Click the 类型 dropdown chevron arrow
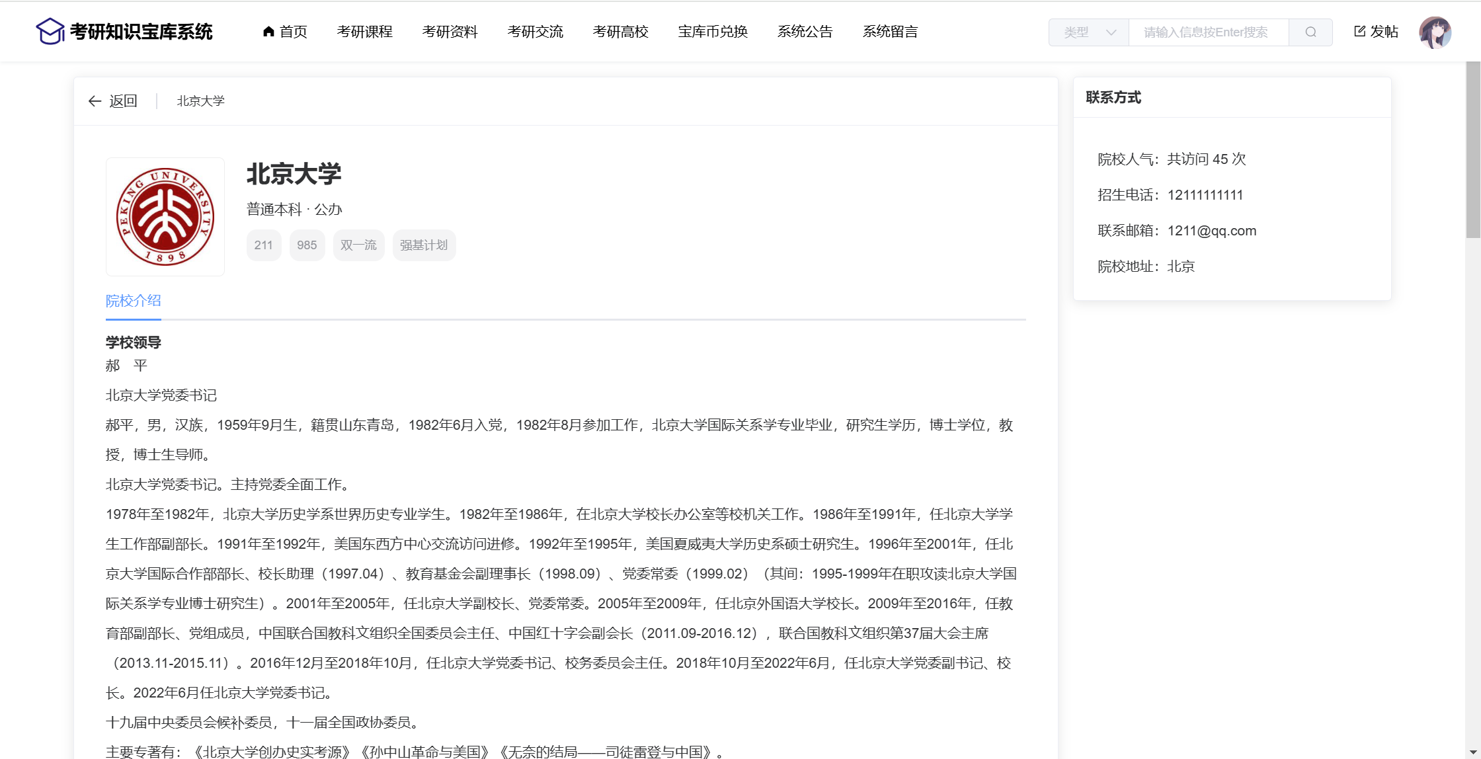Image resolution: width=1481 pixels, height=759 pixels. point(1111,32)
